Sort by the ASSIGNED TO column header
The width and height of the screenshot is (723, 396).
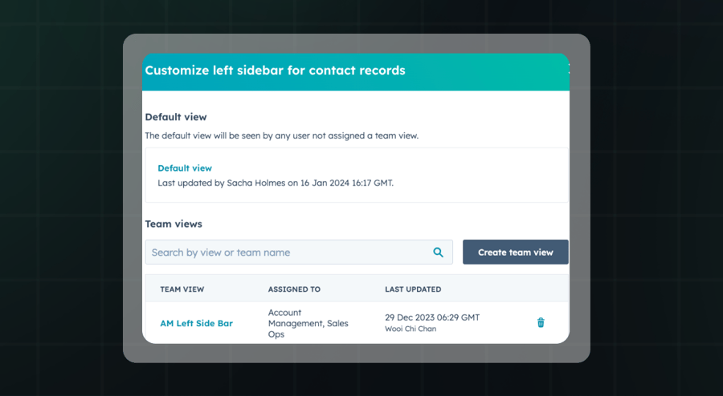pos(294,289)
